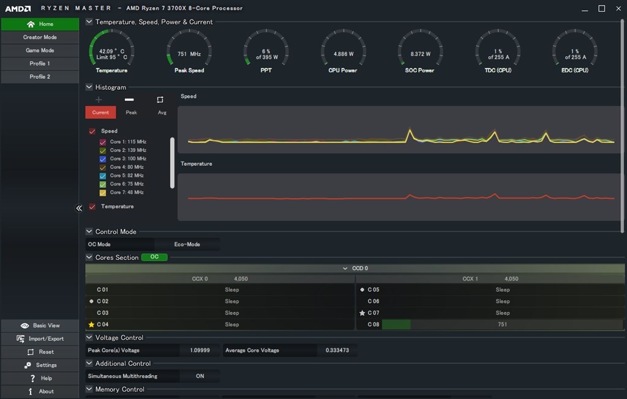The image size is (627, 399).
Task: Click the histogram plus zoom icon
Action: tap(99, 100)
